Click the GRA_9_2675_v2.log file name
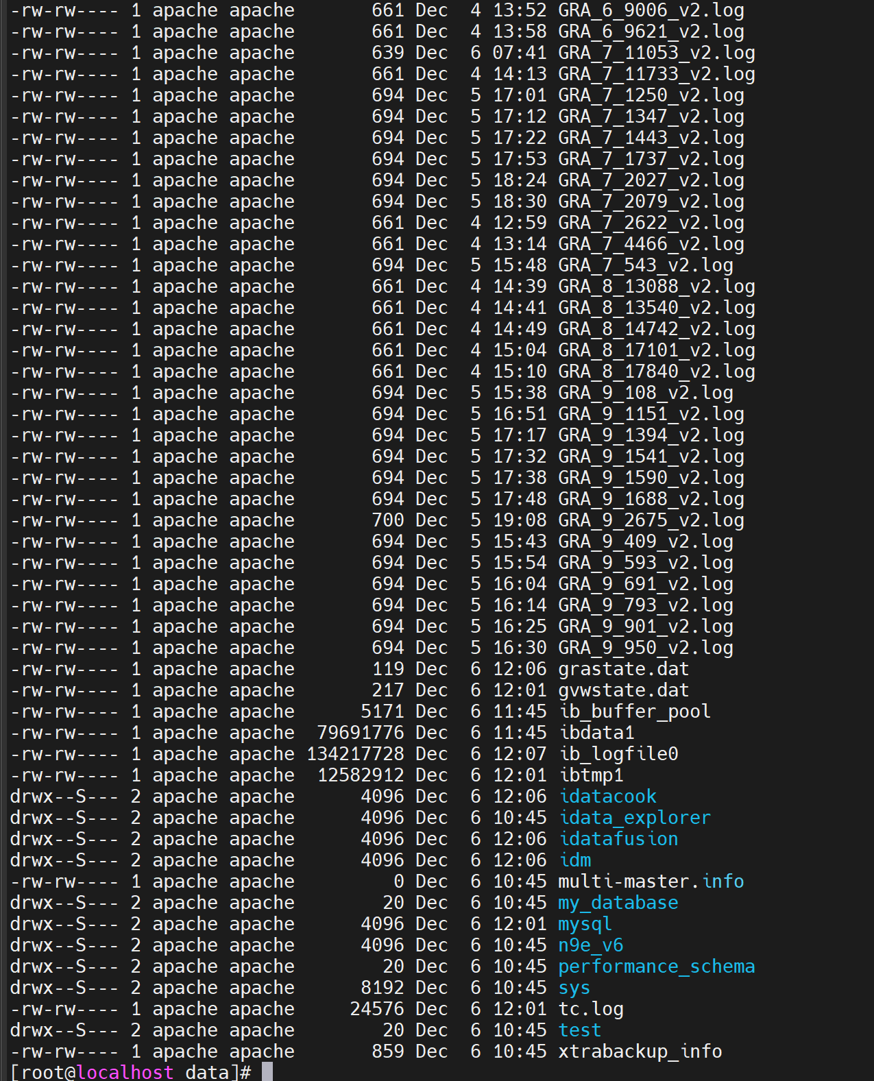The width and height of the screenshot is (874, 1081). (651, 520)
